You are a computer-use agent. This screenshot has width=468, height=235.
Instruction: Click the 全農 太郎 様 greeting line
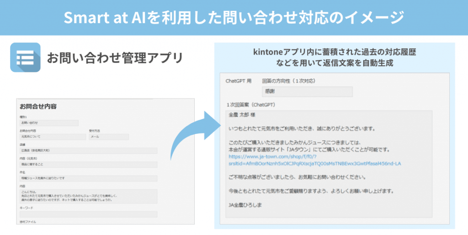pos(242,115)
